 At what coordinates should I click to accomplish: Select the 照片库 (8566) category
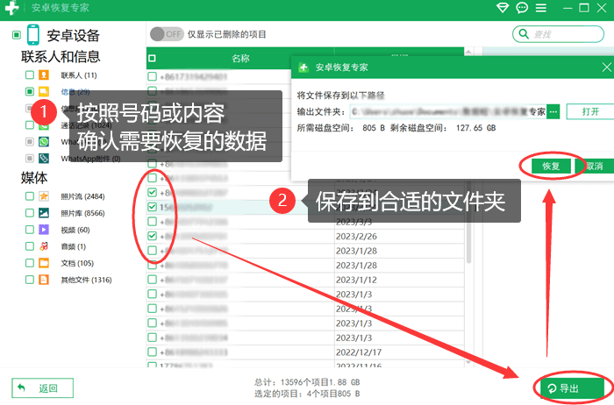tap(82, 213)
